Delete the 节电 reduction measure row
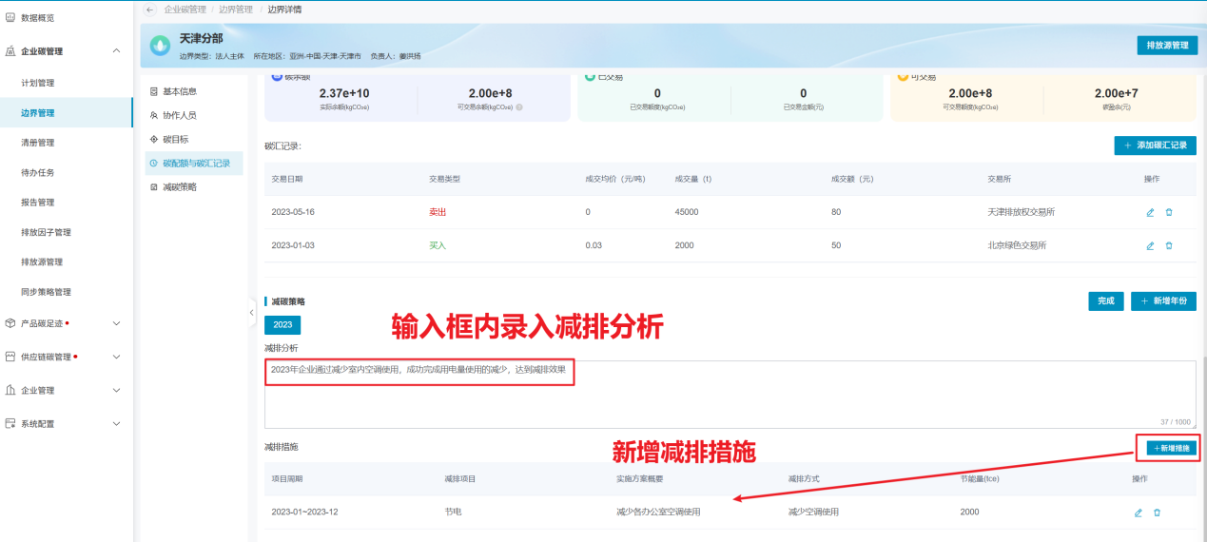The height and width of the screenshot is (542, 1207). 1157,513
